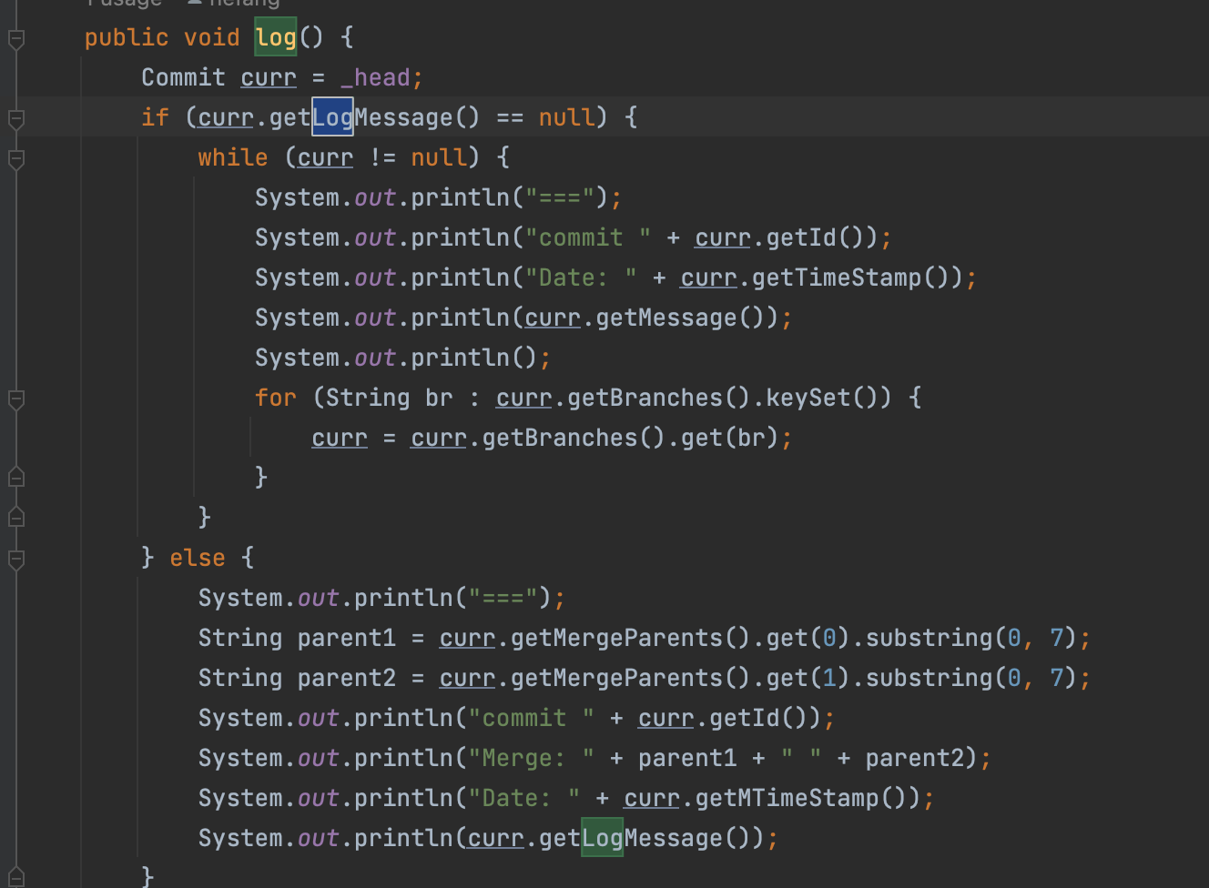Collapse the while loop in the gutter
The image size is (1209, 888).
[15, 159]
